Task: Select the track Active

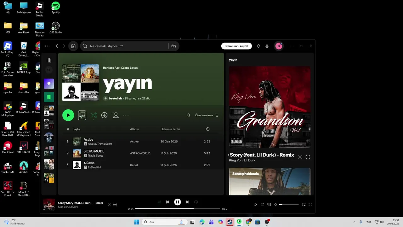Action: 88,139
